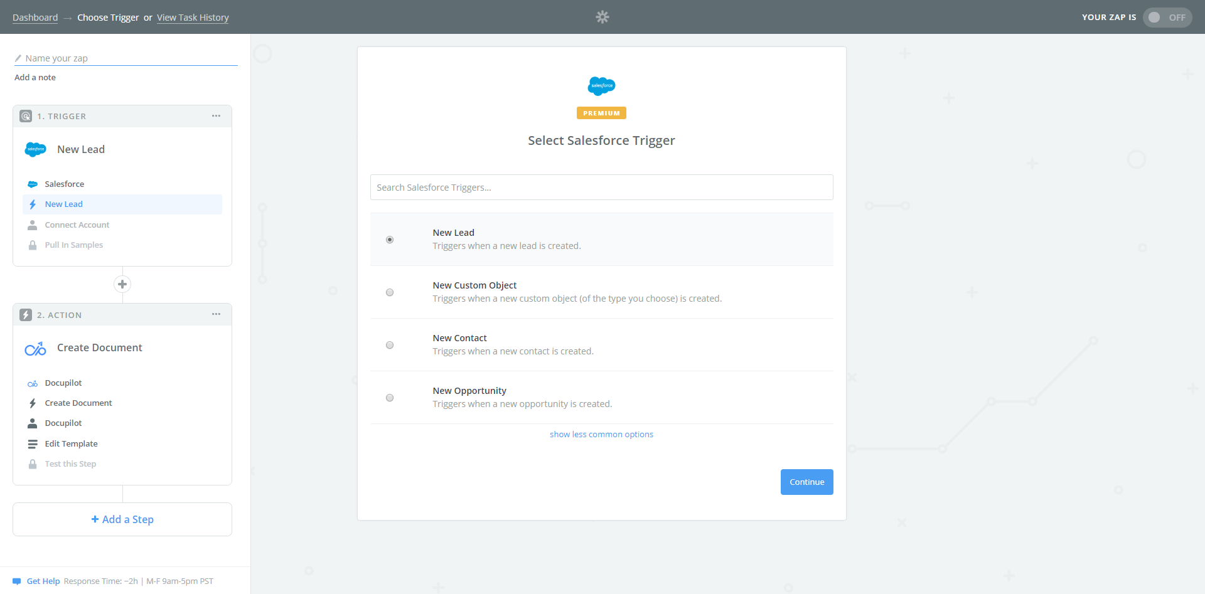Select the New Contact radio button

390,345
